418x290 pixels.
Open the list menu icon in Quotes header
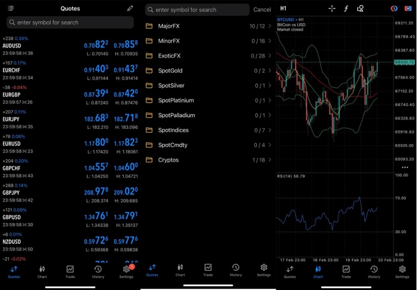coord(11,8)
